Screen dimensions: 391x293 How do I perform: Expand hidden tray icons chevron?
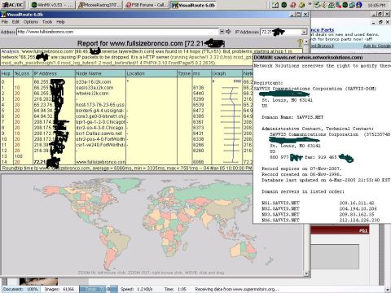[x=310, y=4]
